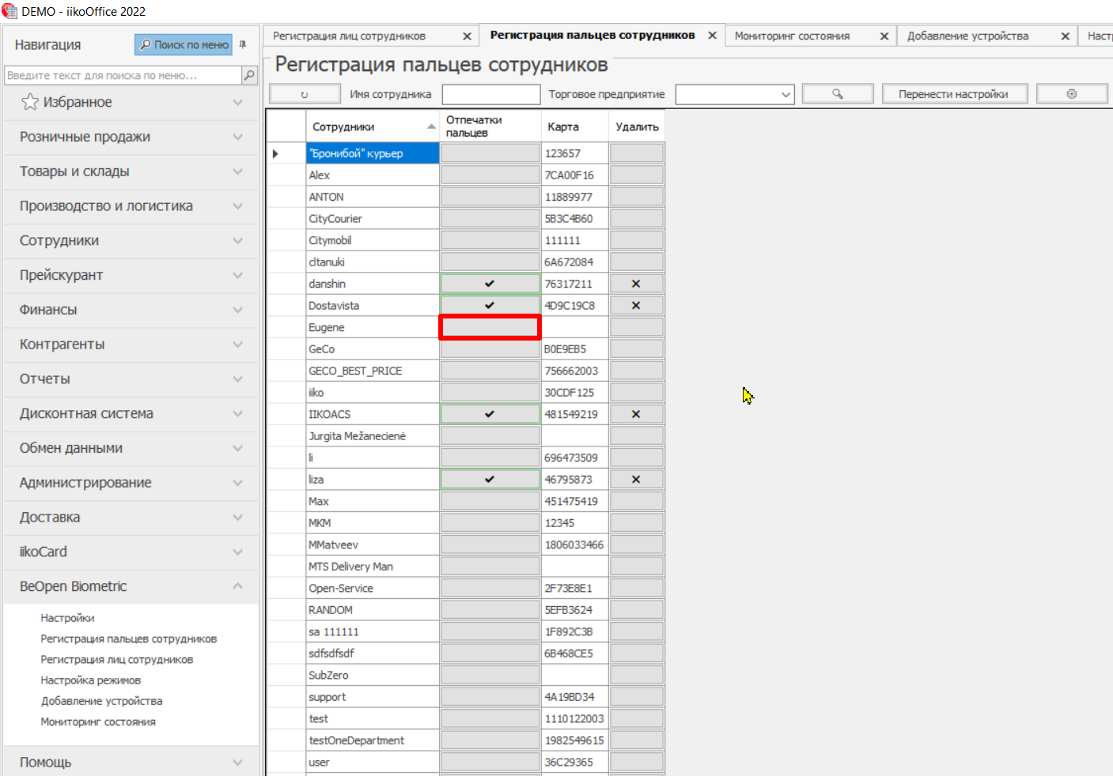Open Настройки under BeOpen Biometric
This screenshot has height=776, width=1113.
coord(67,618)
